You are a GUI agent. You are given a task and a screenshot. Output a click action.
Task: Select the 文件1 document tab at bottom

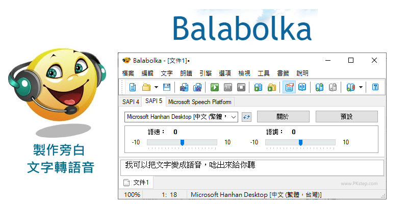click(x=136, y=183)
